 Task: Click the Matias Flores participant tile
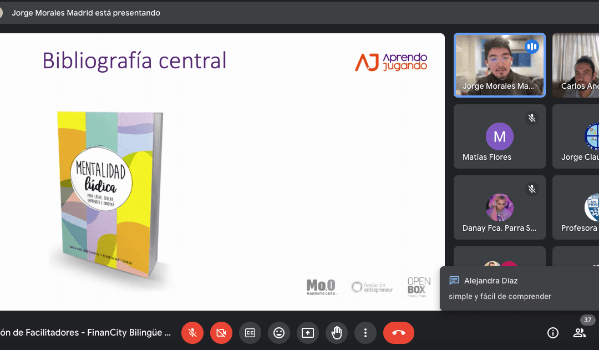pyautogui.click(x=500, y=136)
